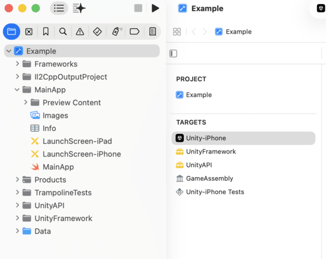The image size is (326, 259).
Task: Expand the TrampolineTests folder
Action: [x=17, y=193]
